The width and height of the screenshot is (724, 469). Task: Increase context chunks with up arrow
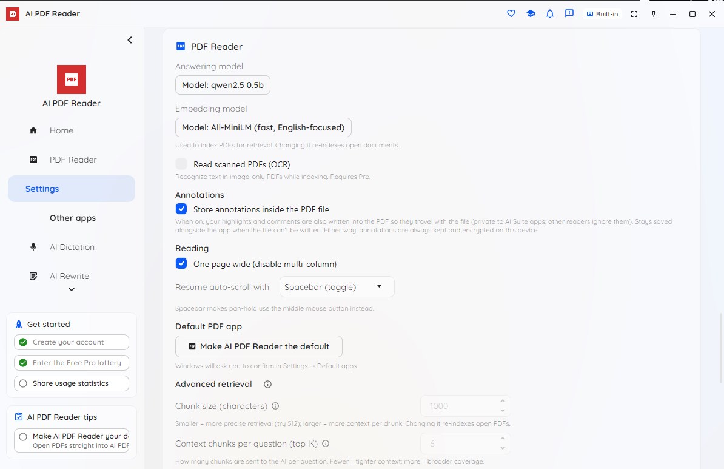point(502,439)
